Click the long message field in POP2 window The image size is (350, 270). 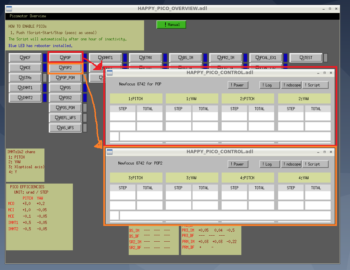point(225,215)
